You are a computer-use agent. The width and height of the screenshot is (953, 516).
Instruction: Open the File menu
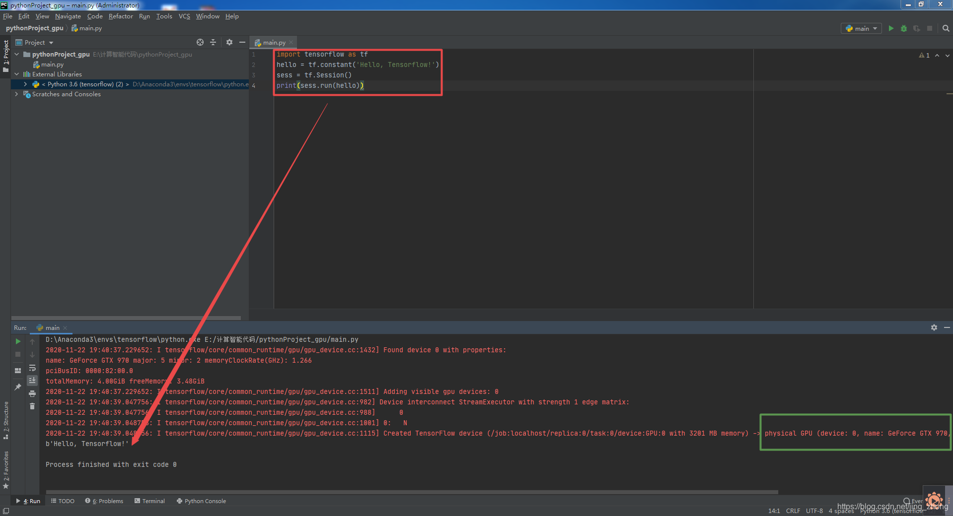[7, 16]
